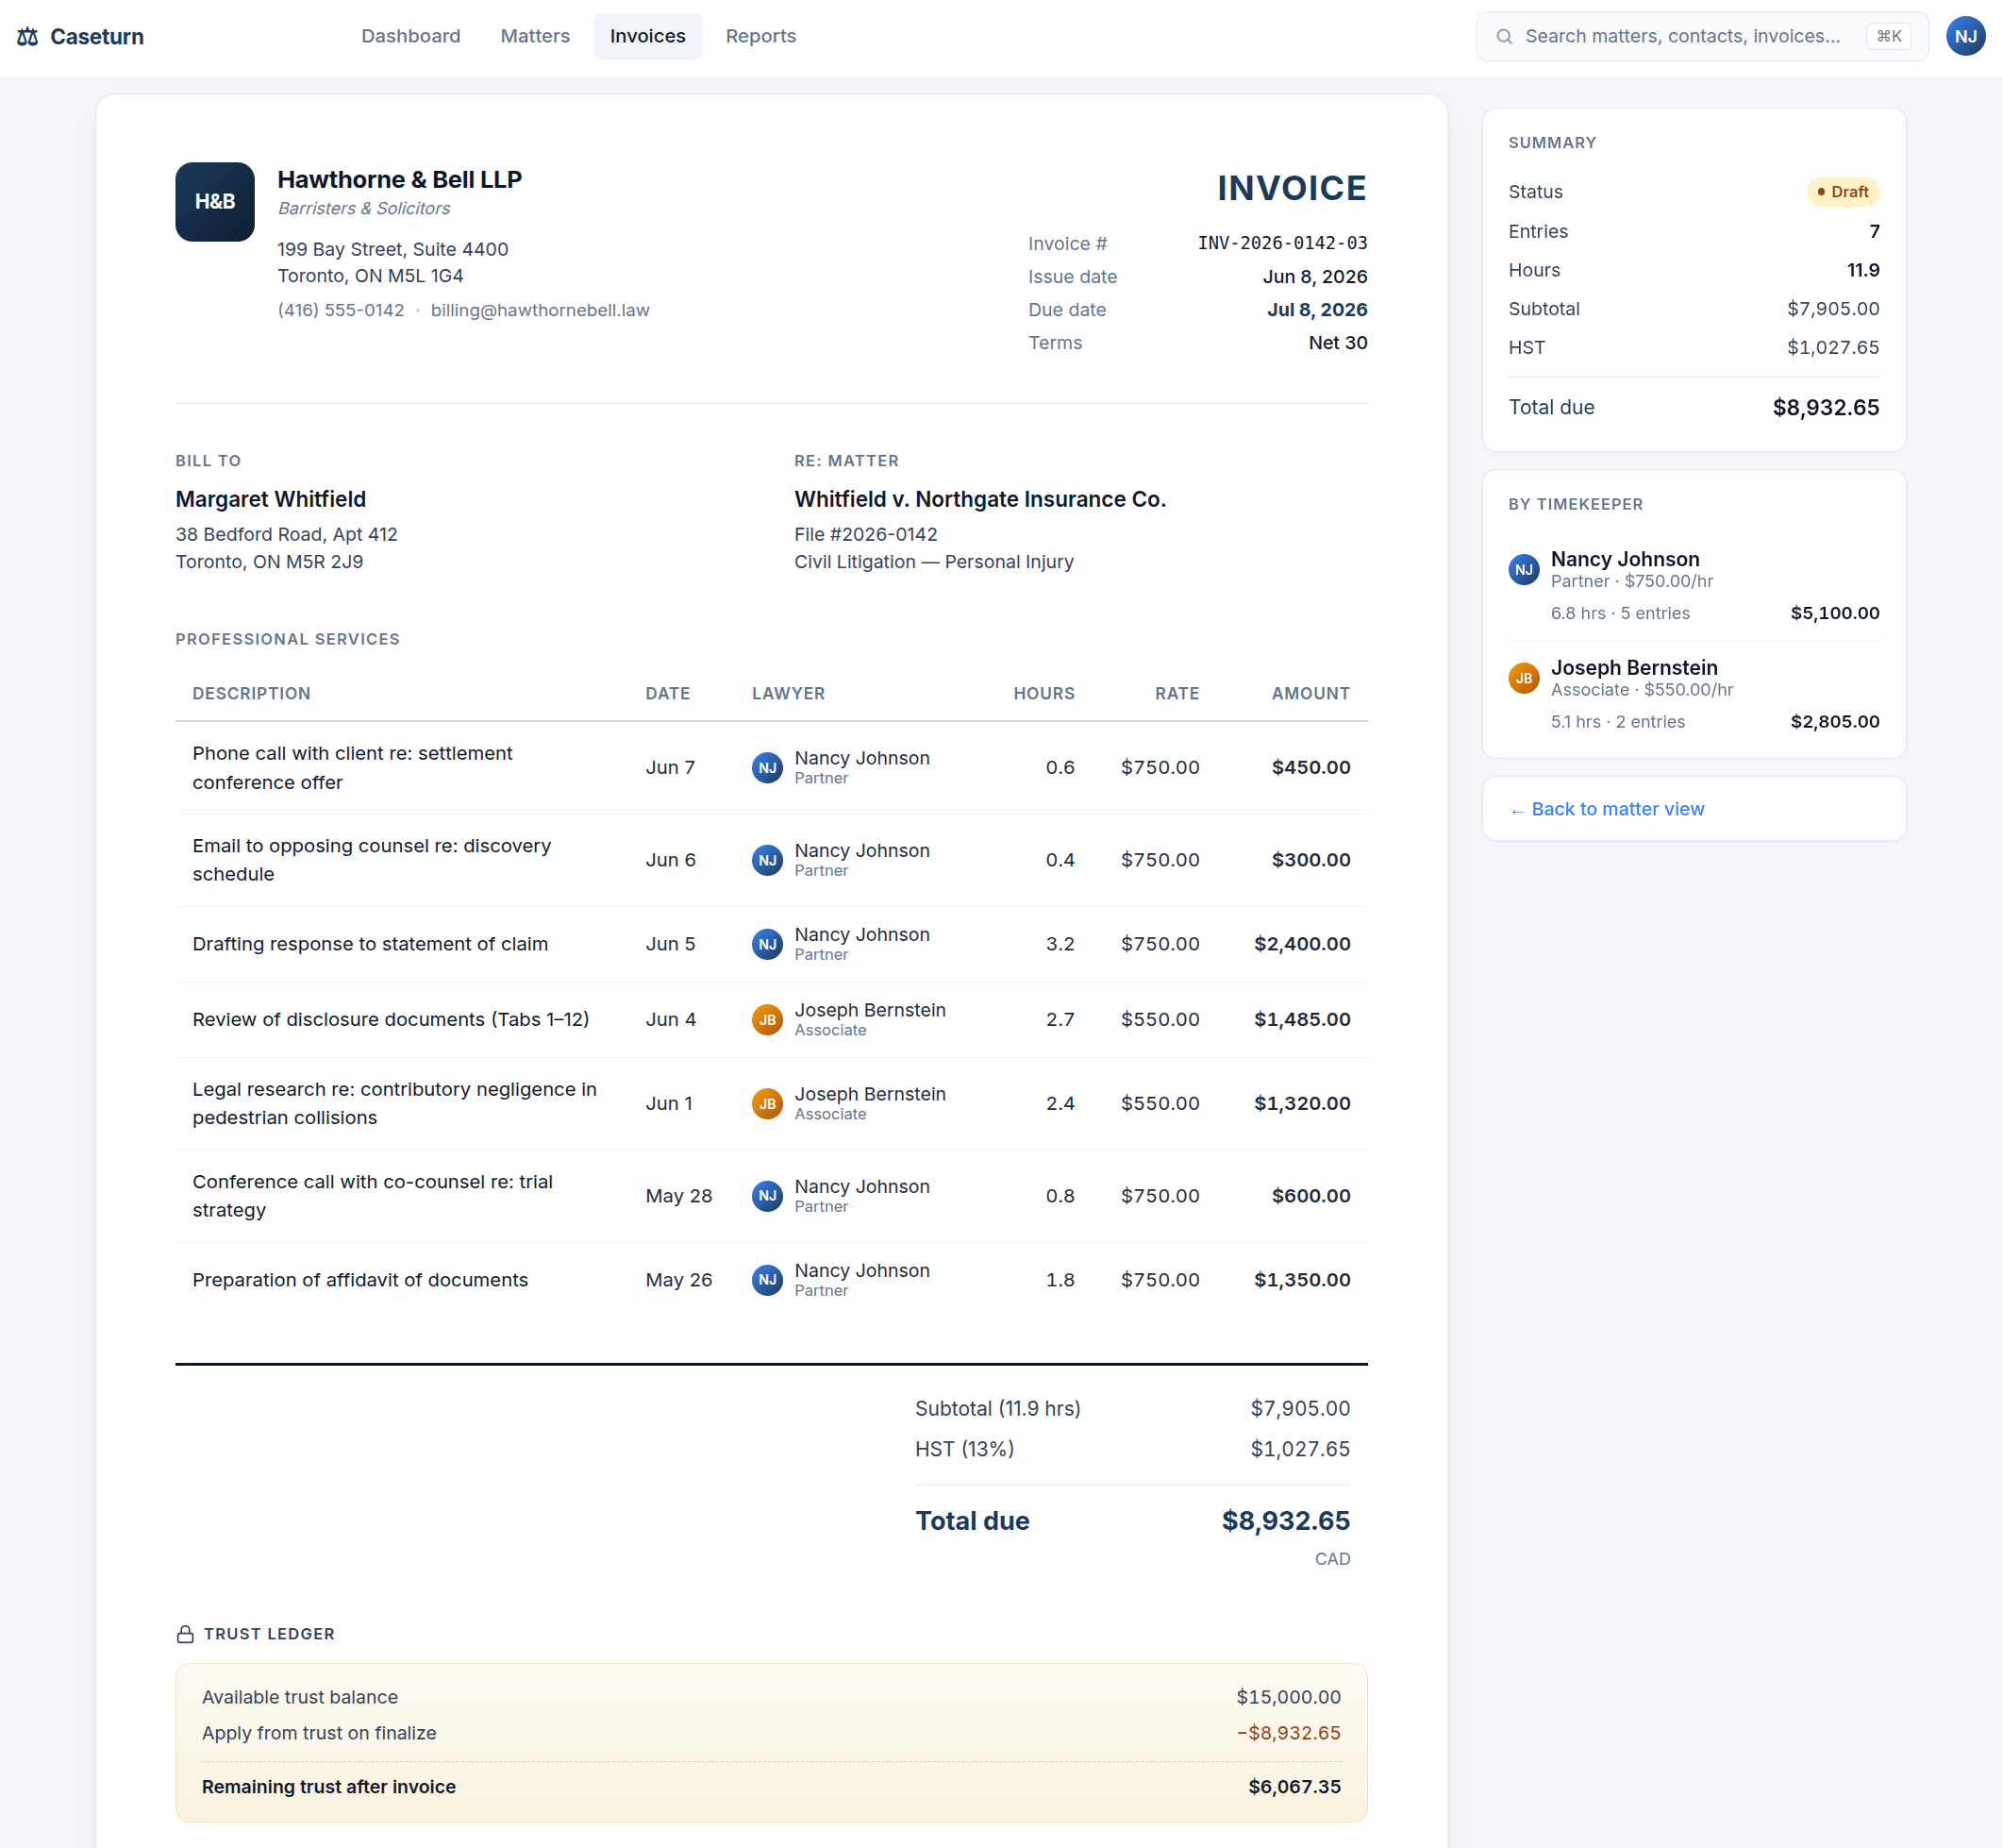Screen dimensions: 2003x1848
Task: Click the Draft status badge
Action: [1842, 192]
